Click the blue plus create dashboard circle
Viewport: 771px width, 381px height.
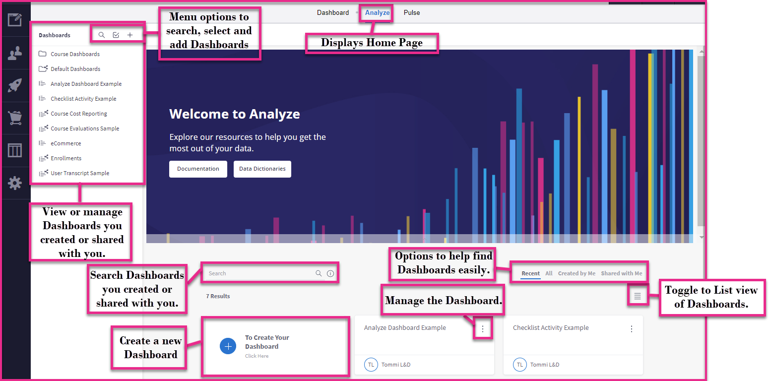pyautogui.click(x=228, y=346)
